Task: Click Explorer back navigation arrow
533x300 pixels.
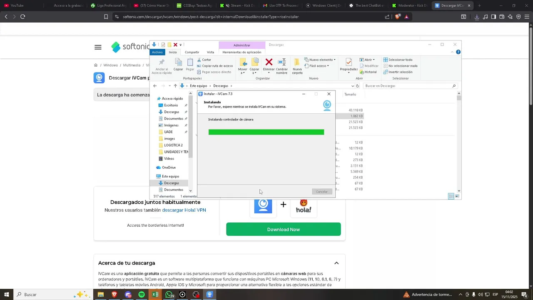Action: click(x=155, y=86)
